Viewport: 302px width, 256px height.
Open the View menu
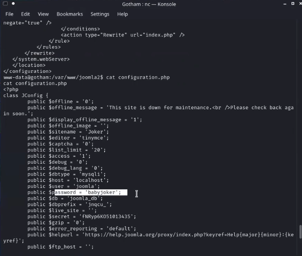coord(43,14)
